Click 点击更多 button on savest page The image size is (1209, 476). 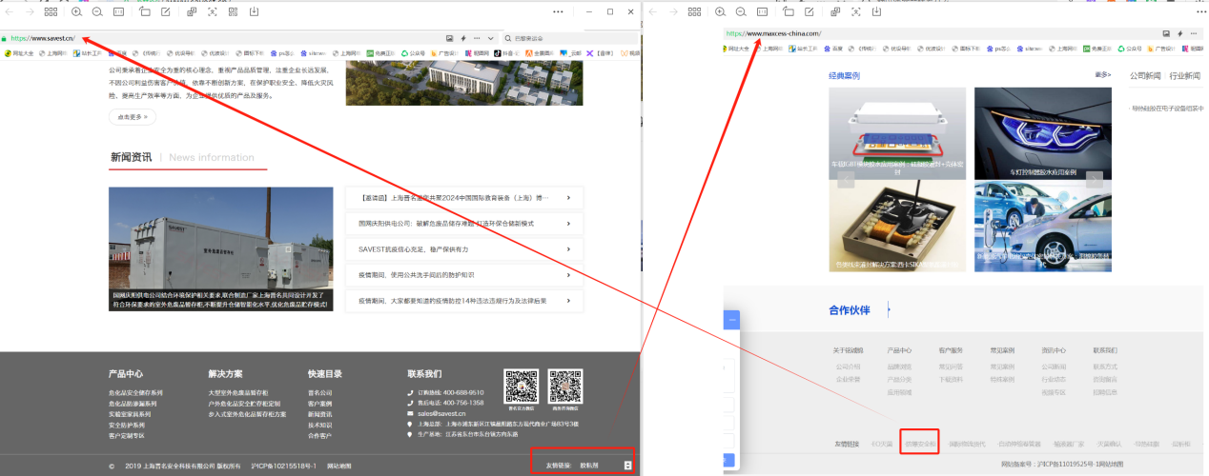click(x=132, y=116)
